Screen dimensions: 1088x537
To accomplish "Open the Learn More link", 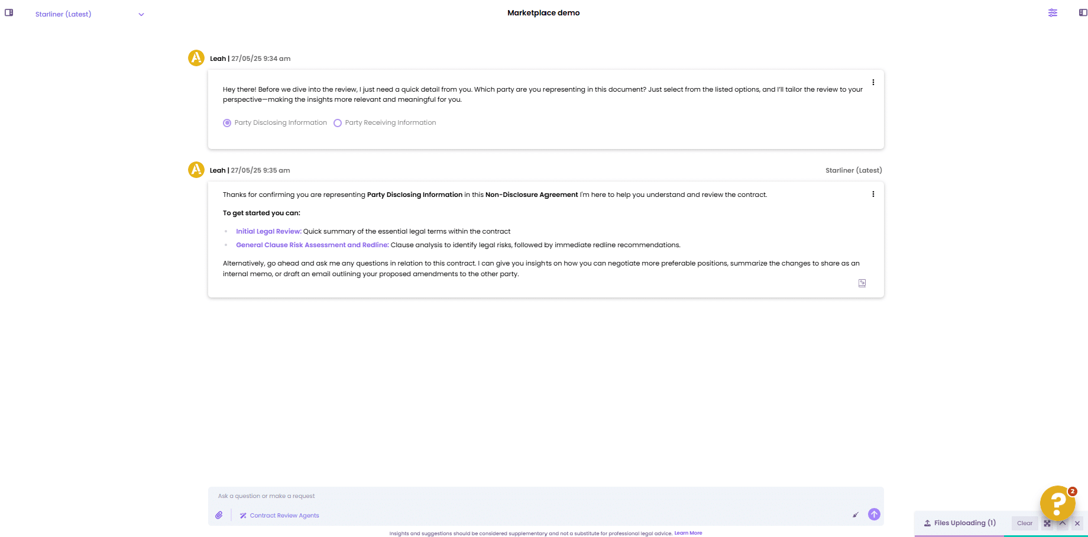I will coord(688,533).
